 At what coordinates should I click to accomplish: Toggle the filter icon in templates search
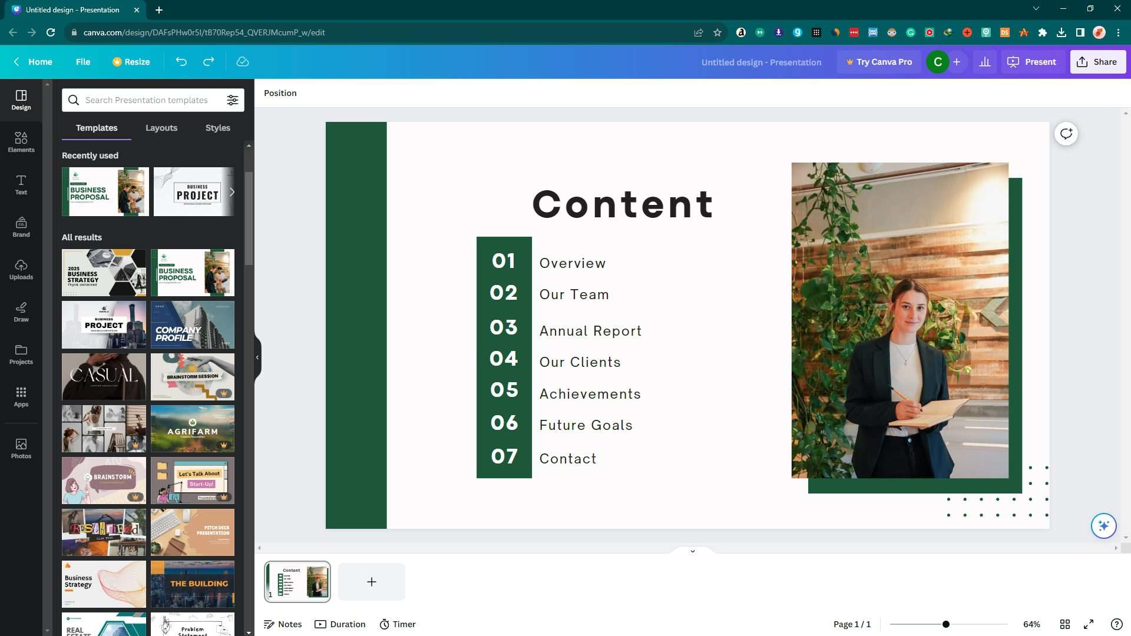233,100
